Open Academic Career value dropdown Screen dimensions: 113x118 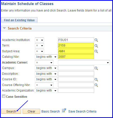(x=84, y=62)
